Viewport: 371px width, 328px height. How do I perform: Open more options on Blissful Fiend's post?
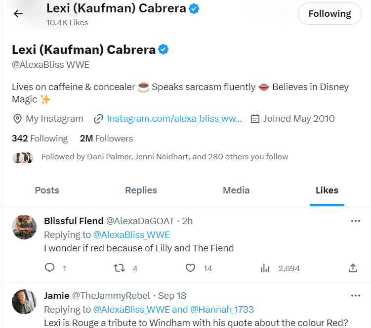pos(355,221)
